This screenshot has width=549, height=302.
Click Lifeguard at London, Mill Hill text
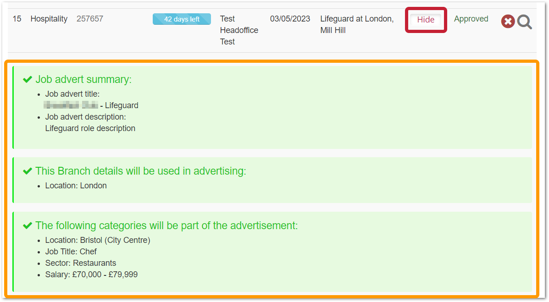tap(356, 25)
